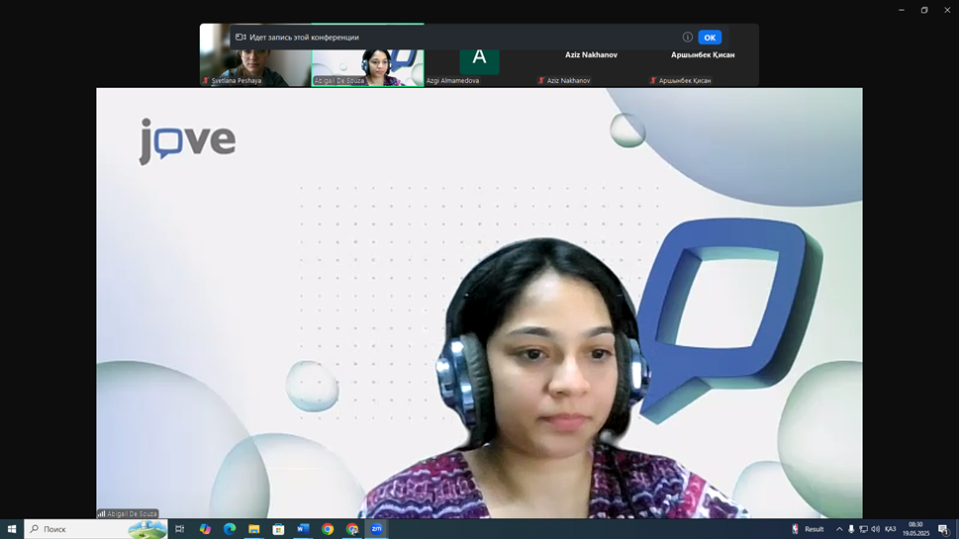The height and width of the screenshot is (539, 959).
Task: Open the Windows Start menu
Action: click(x=12, y=529)
